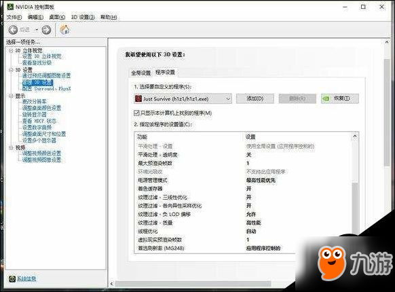Toggle 只显示本计算机上找到的程序(M) checkbox
This screenshot has width=395, height=292.
136,113
